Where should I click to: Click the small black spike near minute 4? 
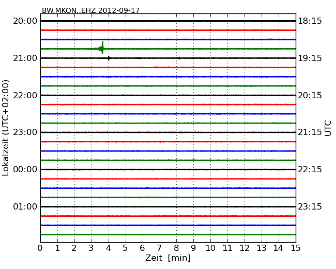click(x=109, y=58)
